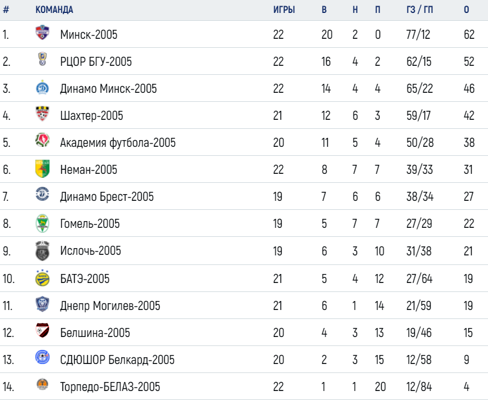Open the СДЮШОР Белкард-2005 team name
Viewport: 488px width, 400px height.
coord(117,360)
